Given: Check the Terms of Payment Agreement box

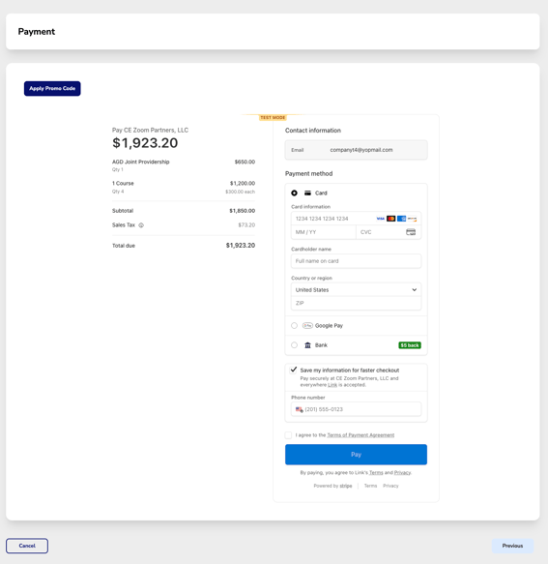Looking at the screenshot, I should point(288,435).
